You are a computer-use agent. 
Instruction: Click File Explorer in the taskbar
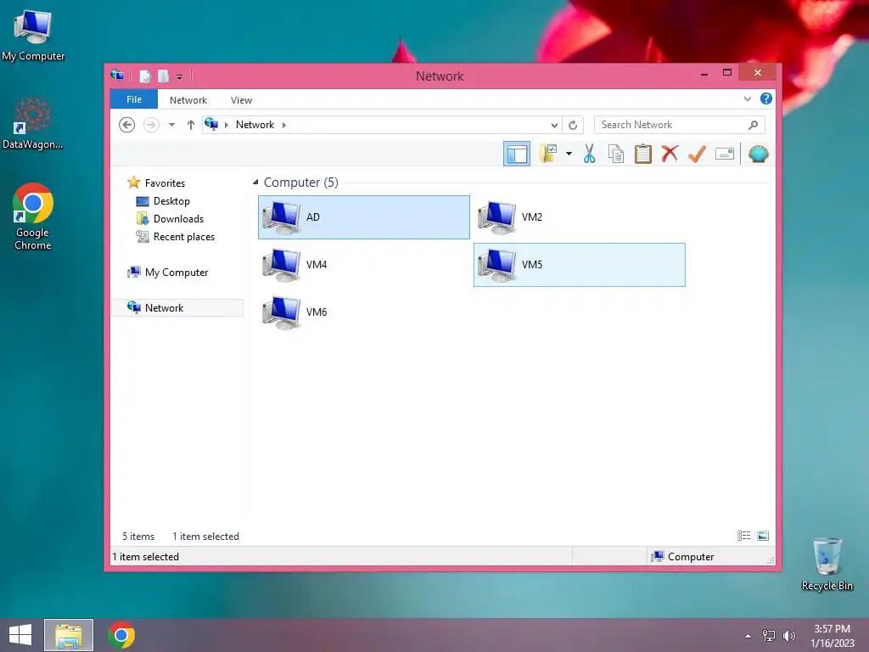(x=69, y=635)
